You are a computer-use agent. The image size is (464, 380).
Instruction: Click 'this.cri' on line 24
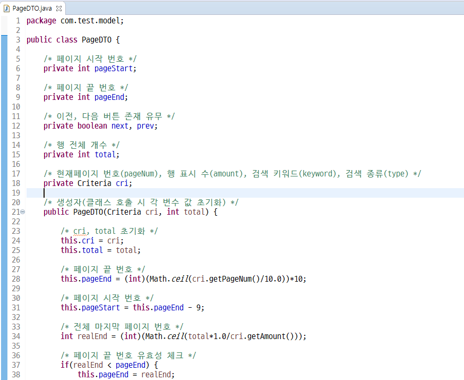[x=78, y=241]
